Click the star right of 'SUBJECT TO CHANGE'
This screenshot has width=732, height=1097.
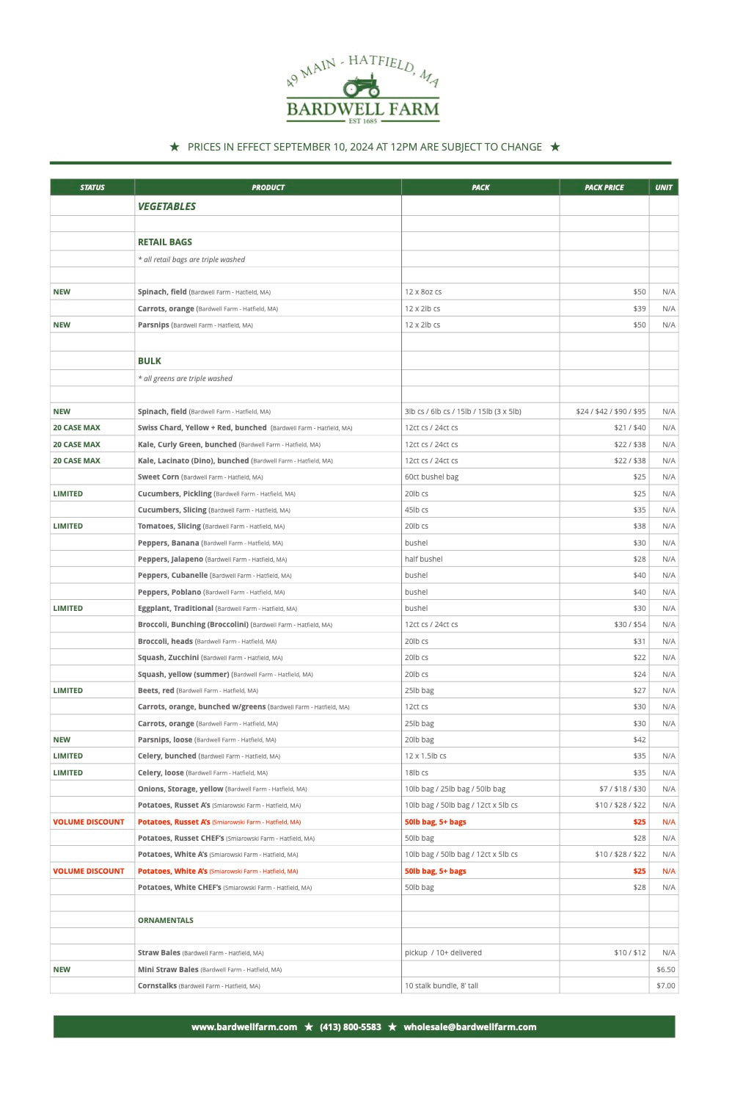555,147
